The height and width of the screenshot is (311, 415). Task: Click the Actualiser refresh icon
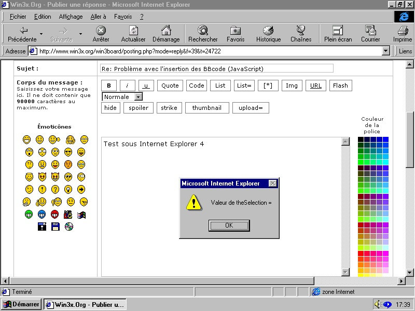pos(133,31)
